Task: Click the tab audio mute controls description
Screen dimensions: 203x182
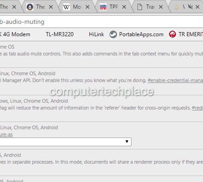Action: pos(101,54)
